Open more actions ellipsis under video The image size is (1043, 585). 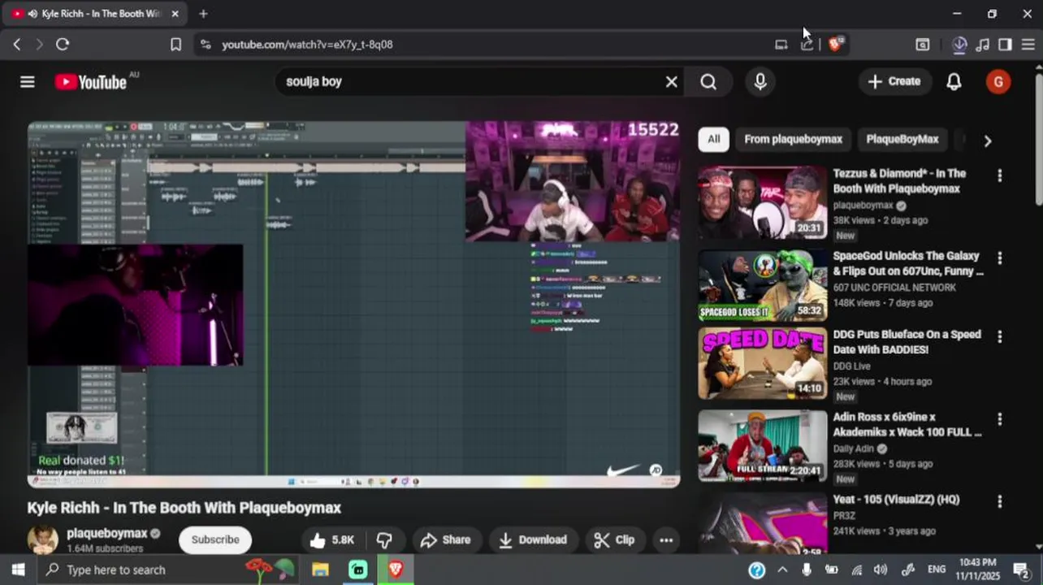[666, 539]
